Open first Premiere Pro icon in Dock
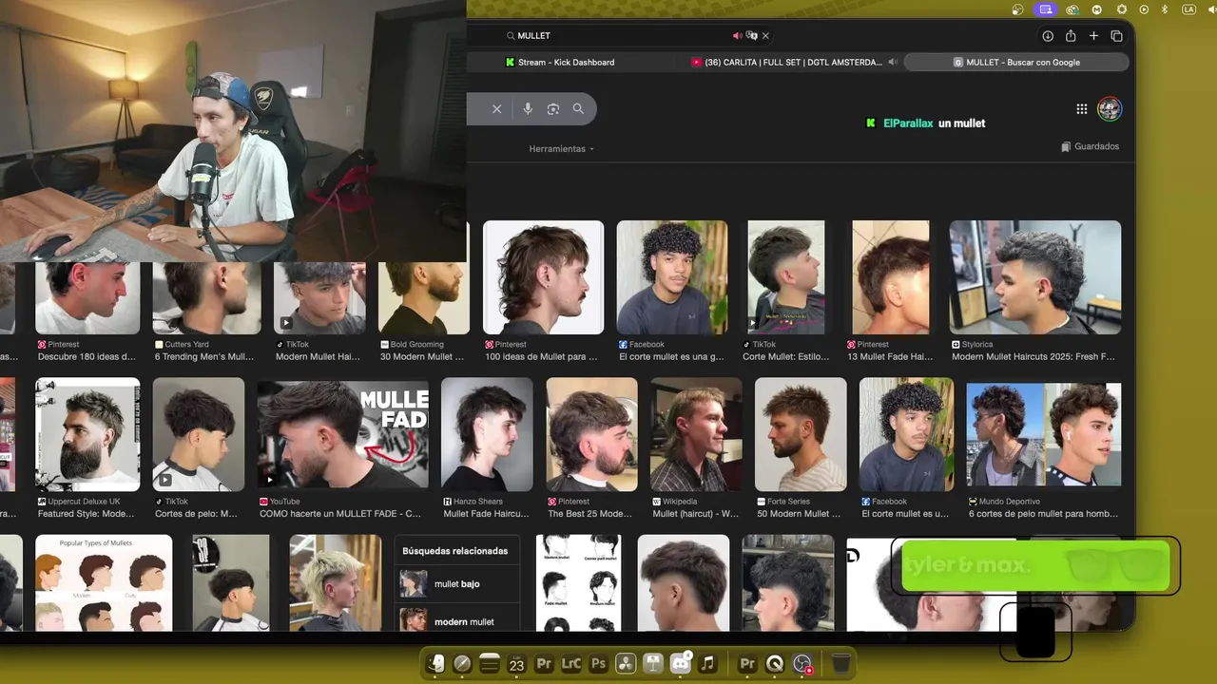1217x684 pixels. (x=544, y=664)
